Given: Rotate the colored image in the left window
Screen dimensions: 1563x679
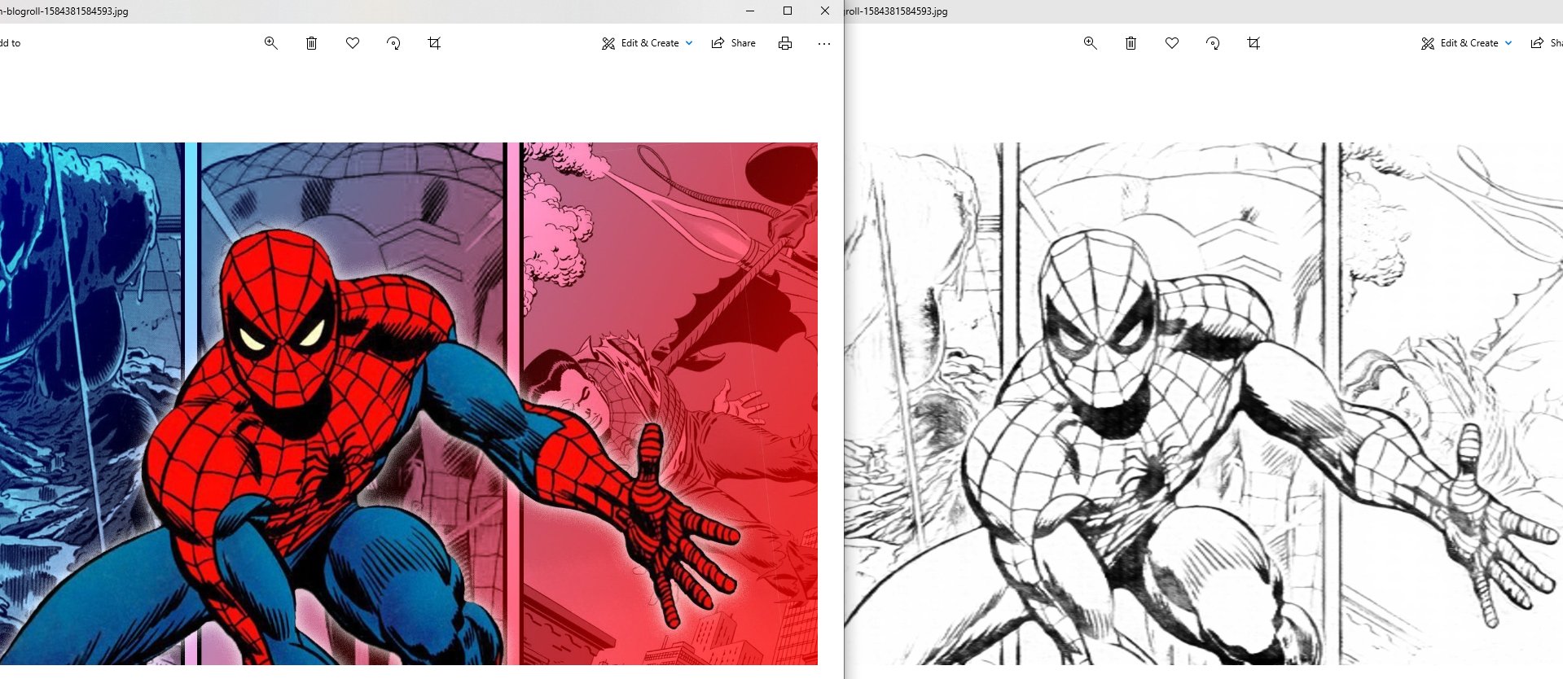Looking at the screenshot, I should [x=393, y=43].
